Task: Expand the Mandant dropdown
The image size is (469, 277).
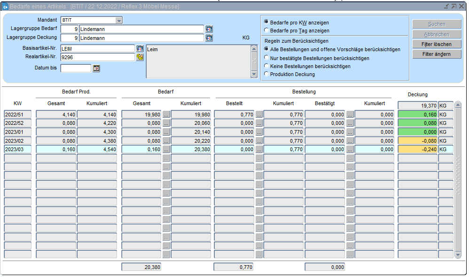Action: pyautogui.click(x=119, y=20)
